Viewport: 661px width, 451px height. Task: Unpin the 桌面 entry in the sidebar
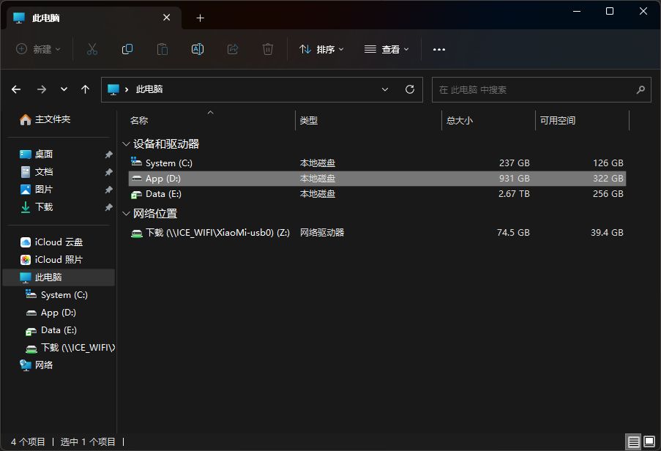tap(108, 154)
